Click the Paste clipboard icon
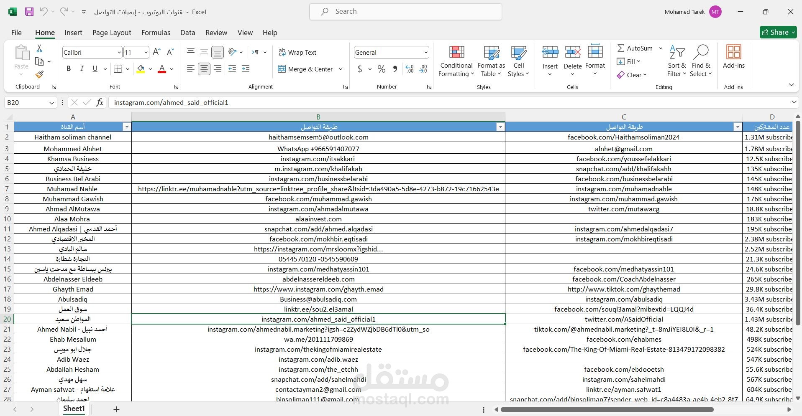The height and width of the screenshot is (416, 802). coord(21,53)
